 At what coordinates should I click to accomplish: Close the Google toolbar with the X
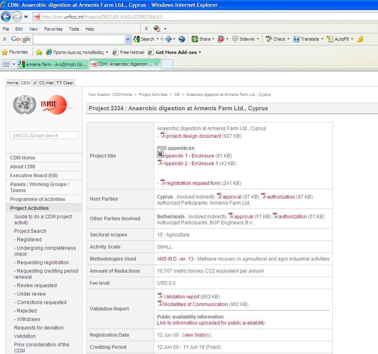[x=4, y=39]
